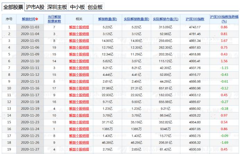
Task: Click the 沪深300指数 column header
Action: point(195,19)
